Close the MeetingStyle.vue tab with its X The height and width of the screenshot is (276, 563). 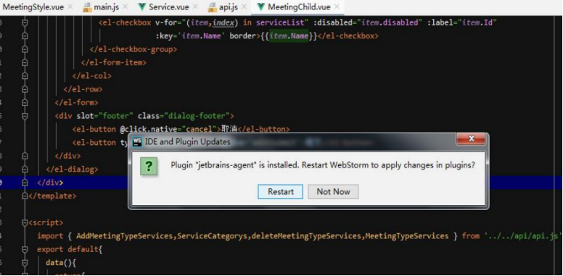point(70,7)
